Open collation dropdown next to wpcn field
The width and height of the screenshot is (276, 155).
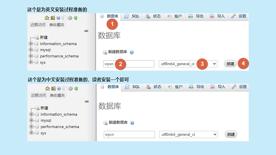pos(189,134)
